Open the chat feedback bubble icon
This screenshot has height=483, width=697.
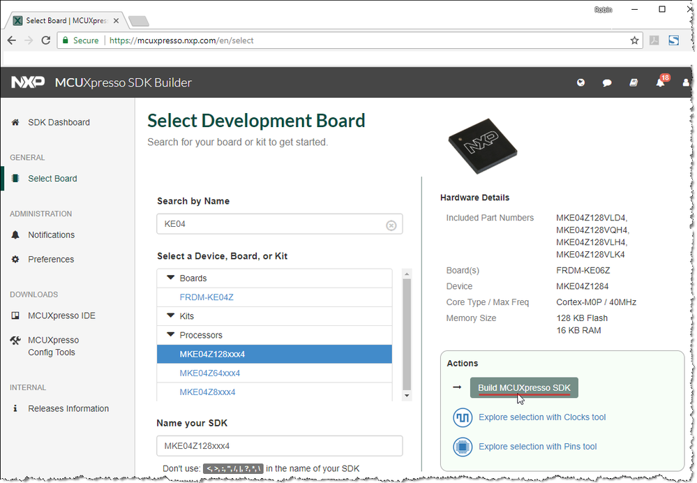point(607,83)
